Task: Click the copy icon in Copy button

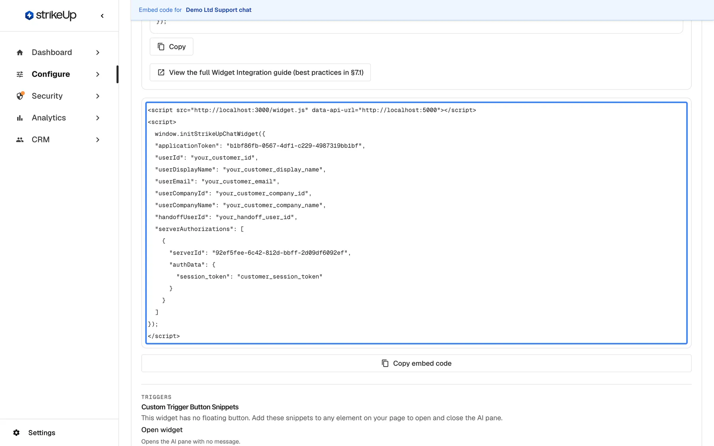Action: [x=161, y=47]
